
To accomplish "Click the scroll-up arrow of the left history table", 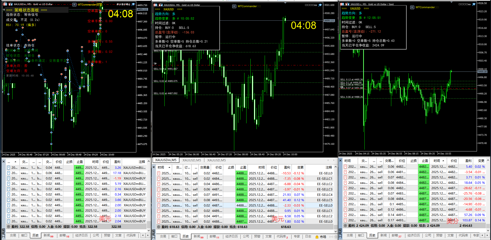I will click(148, 161).
